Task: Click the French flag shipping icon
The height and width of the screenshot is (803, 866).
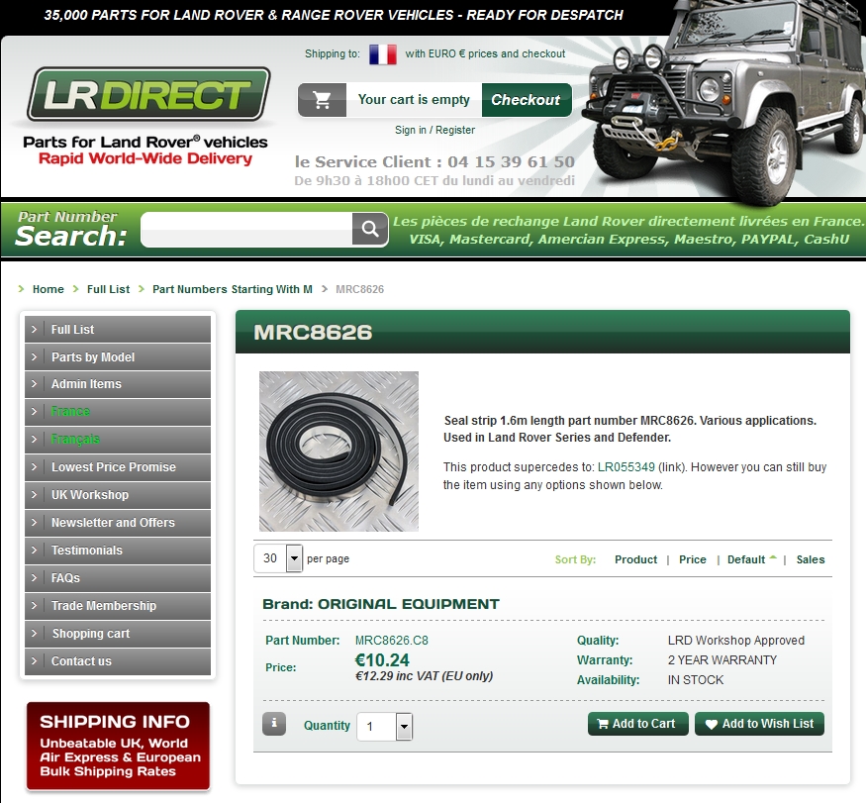Action: [382, 54]
